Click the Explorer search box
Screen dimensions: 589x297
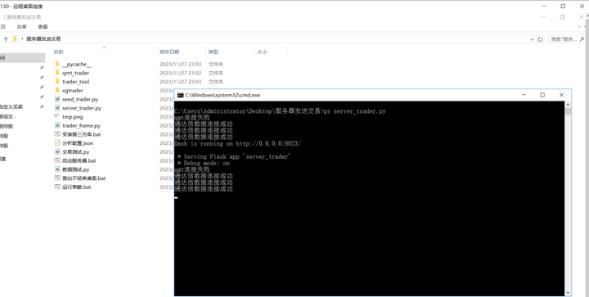click(x=567, y=39)
